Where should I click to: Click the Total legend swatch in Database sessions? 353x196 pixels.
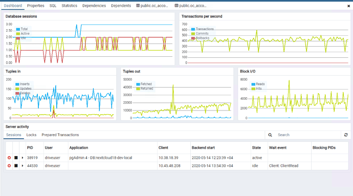click(x=18, y=29)
